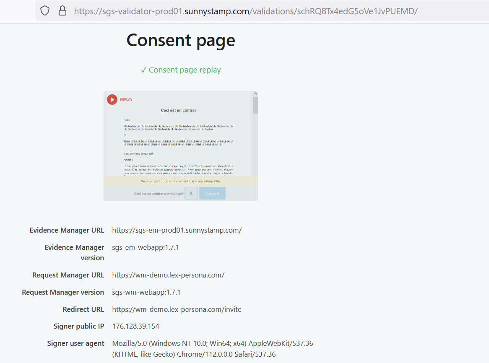This screenshot has width=489, height=363.
Task: Click the sgs-em-webapp:1.7.1 version text
Action: click(146, 247)
